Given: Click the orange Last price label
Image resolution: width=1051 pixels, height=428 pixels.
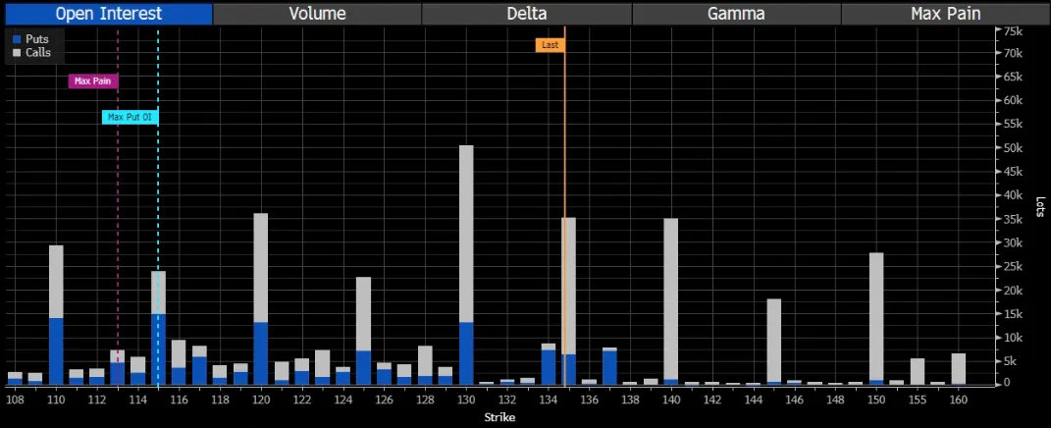Looking at the screenshot, I should 550,45.
